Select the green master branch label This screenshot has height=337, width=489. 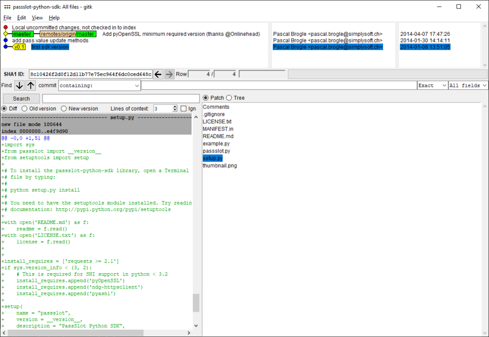click(22, 34)
